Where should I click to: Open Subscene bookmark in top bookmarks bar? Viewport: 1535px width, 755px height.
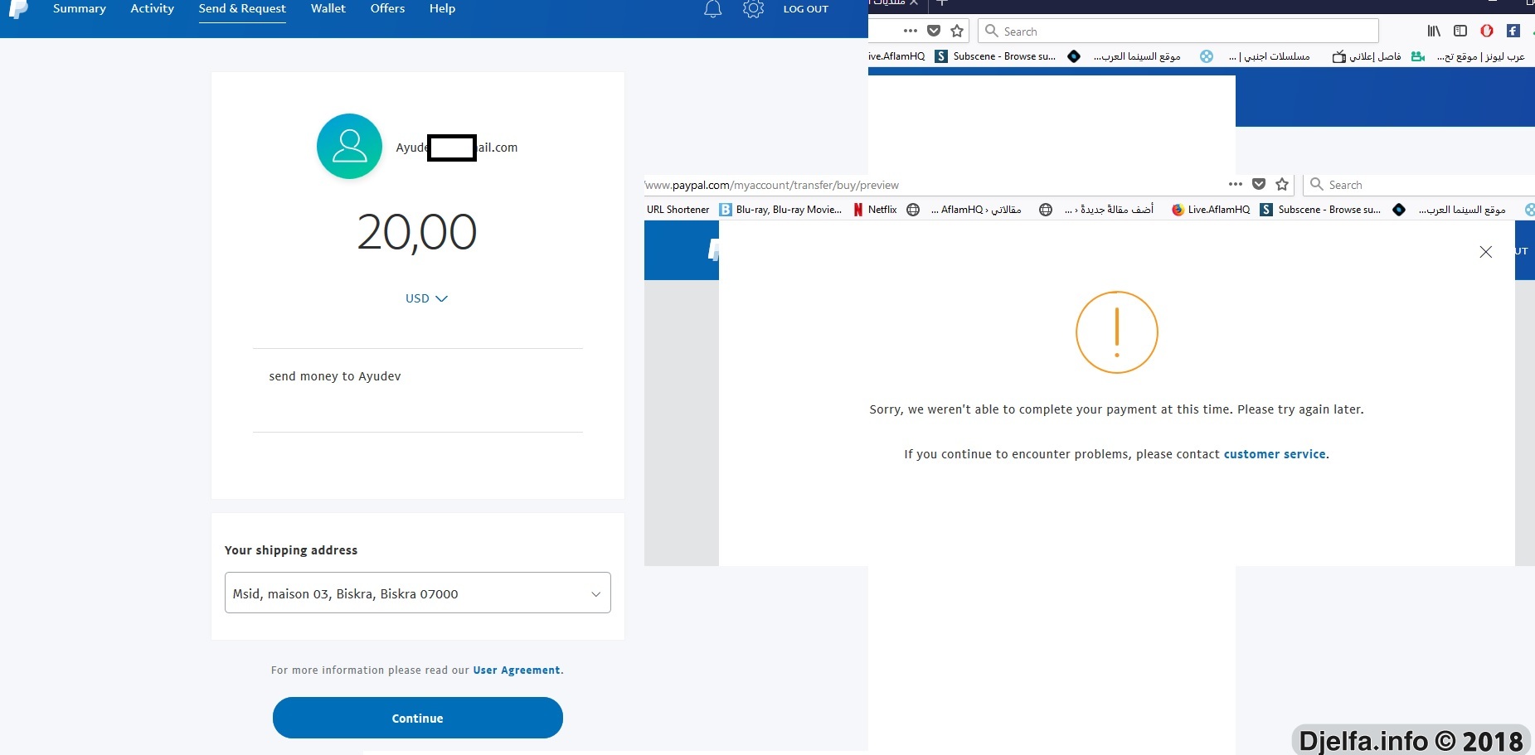click(x=996, y=56)
